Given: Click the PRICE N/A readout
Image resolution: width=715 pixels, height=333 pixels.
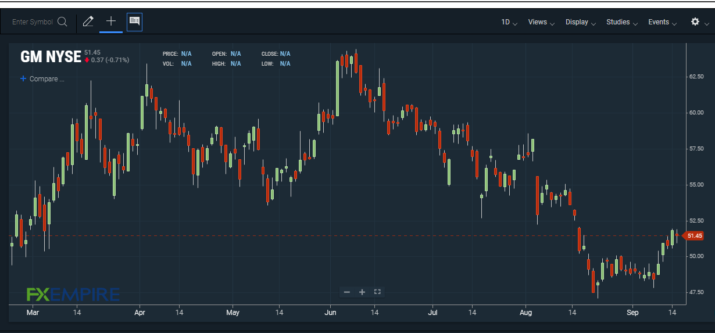Looking at the screenshot, I should pyautogui.click(x=177, y=53).
